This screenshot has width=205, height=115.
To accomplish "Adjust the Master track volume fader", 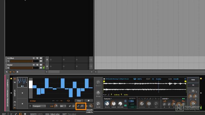I will [x=24, y=68].
